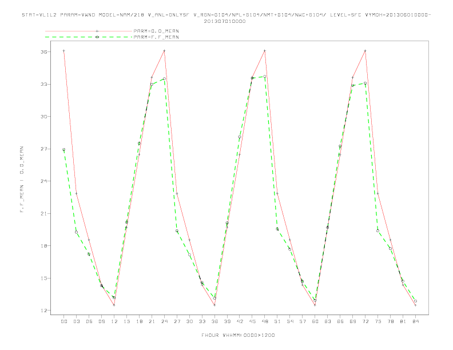Click x-axis tick label 54
The height and width of the screenshot is (350, 453).
[x=290, y=321]
